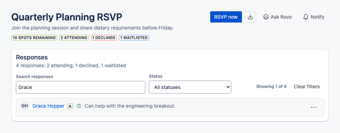Select the 10 Spots Remaining badge
340x133 pixels.
click(x=34, y=38)
